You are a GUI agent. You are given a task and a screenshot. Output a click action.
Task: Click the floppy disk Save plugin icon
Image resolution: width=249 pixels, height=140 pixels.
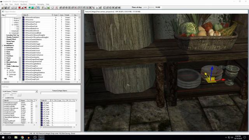point(5,7)
